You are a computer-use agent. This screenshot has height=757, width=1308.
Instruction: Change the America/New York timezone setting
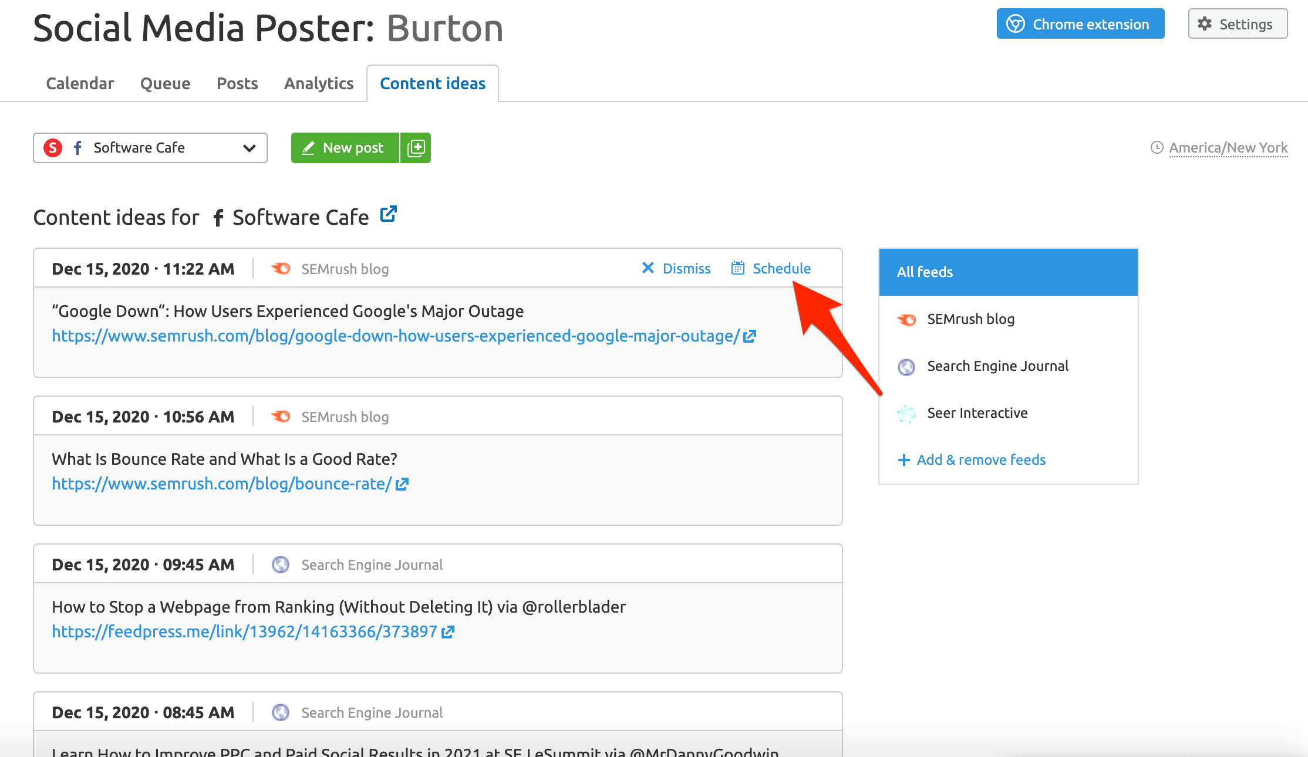1228,148
